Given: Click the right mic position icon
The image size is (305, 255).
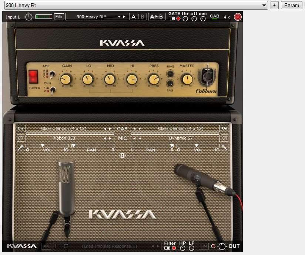Looking at the screenshot, I should 224,148.
